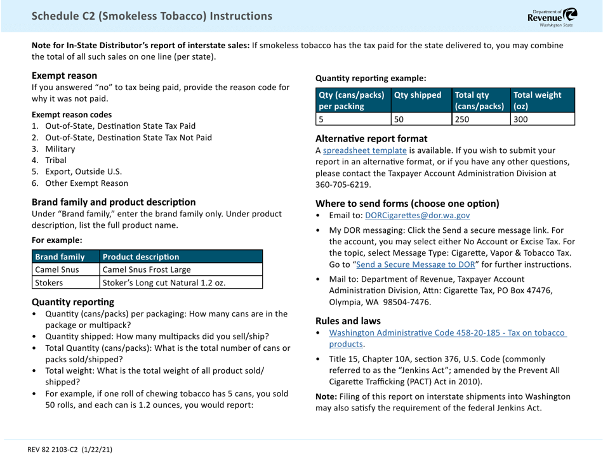Click the cell with value 250
Image resolution: width=603 pixels, height=465 pixels.
click(480, 119)
